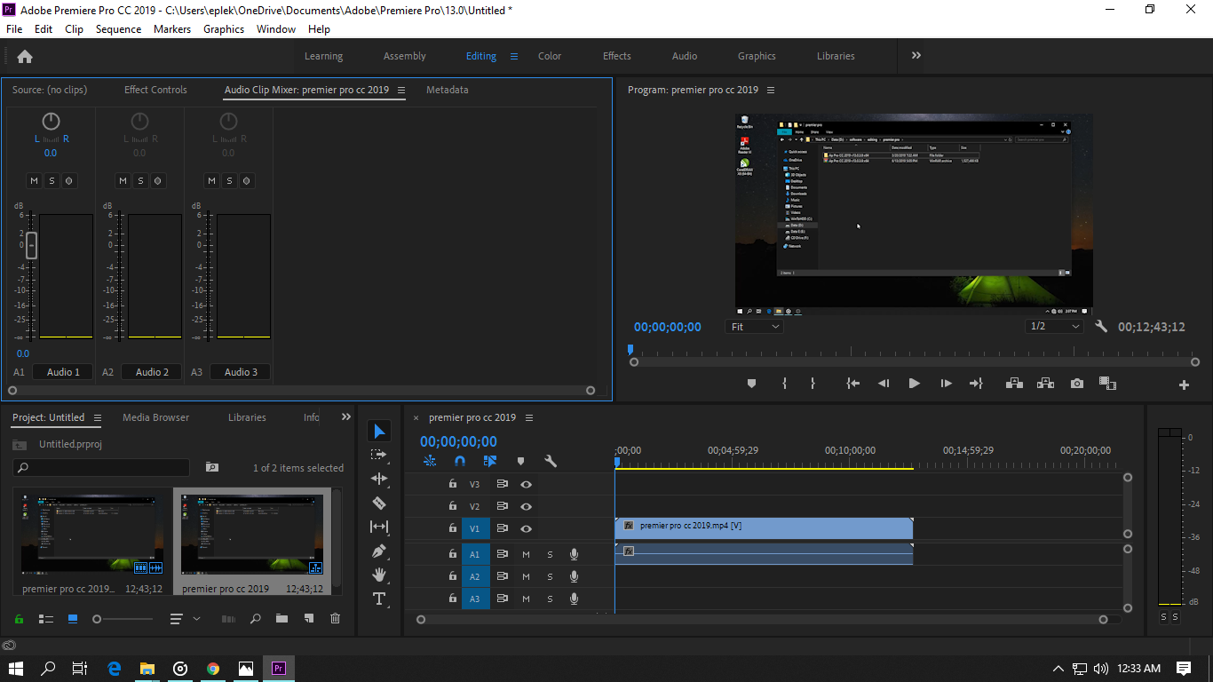The image size is (1213, 682).
Task: Select the Razor tool
Action: 379,504
